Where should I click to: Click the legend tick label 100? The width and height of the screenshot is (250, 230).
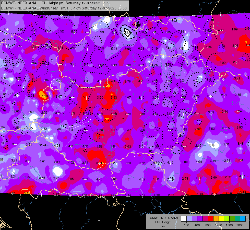(187, 225)
